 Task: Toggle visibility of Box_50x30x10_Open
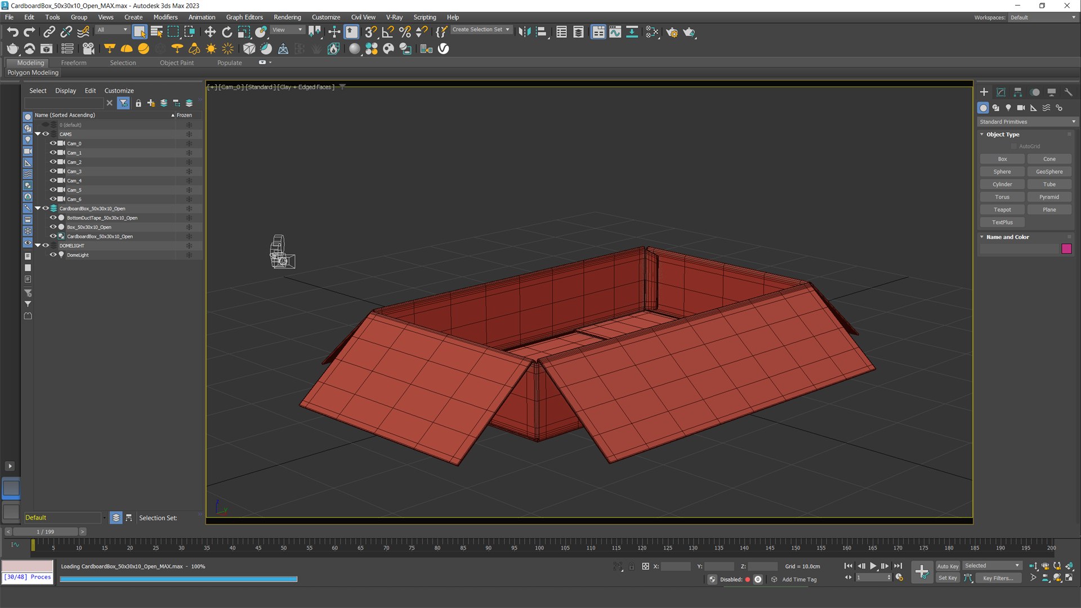(53, 227)
